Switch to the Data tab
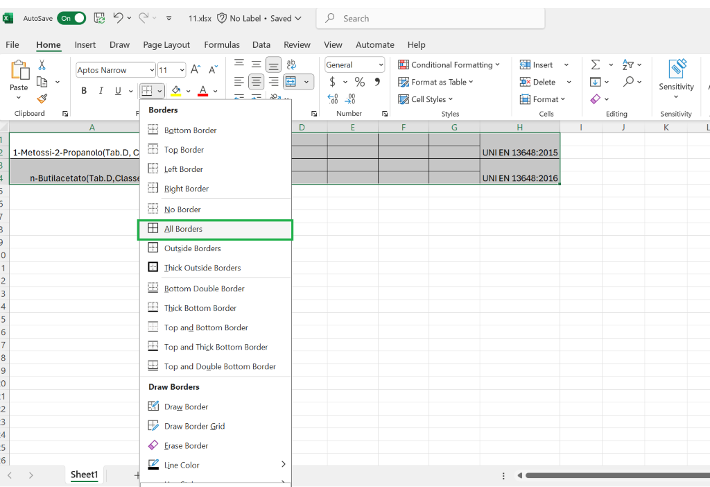710x487 pixels. [261, 45]
